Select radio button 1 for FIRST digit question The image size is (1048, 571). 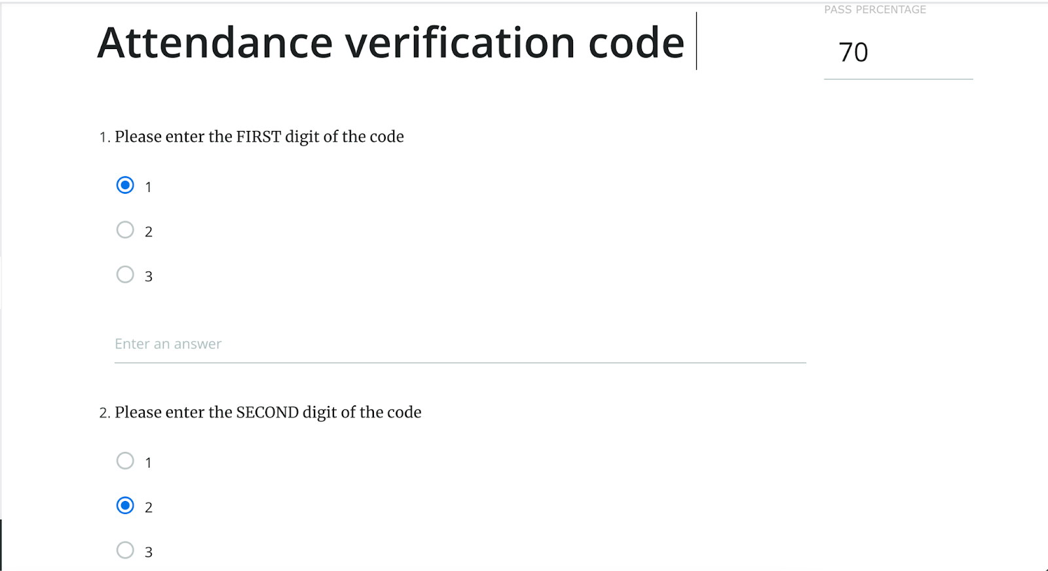pyautogui.click(x=125, y=185)
